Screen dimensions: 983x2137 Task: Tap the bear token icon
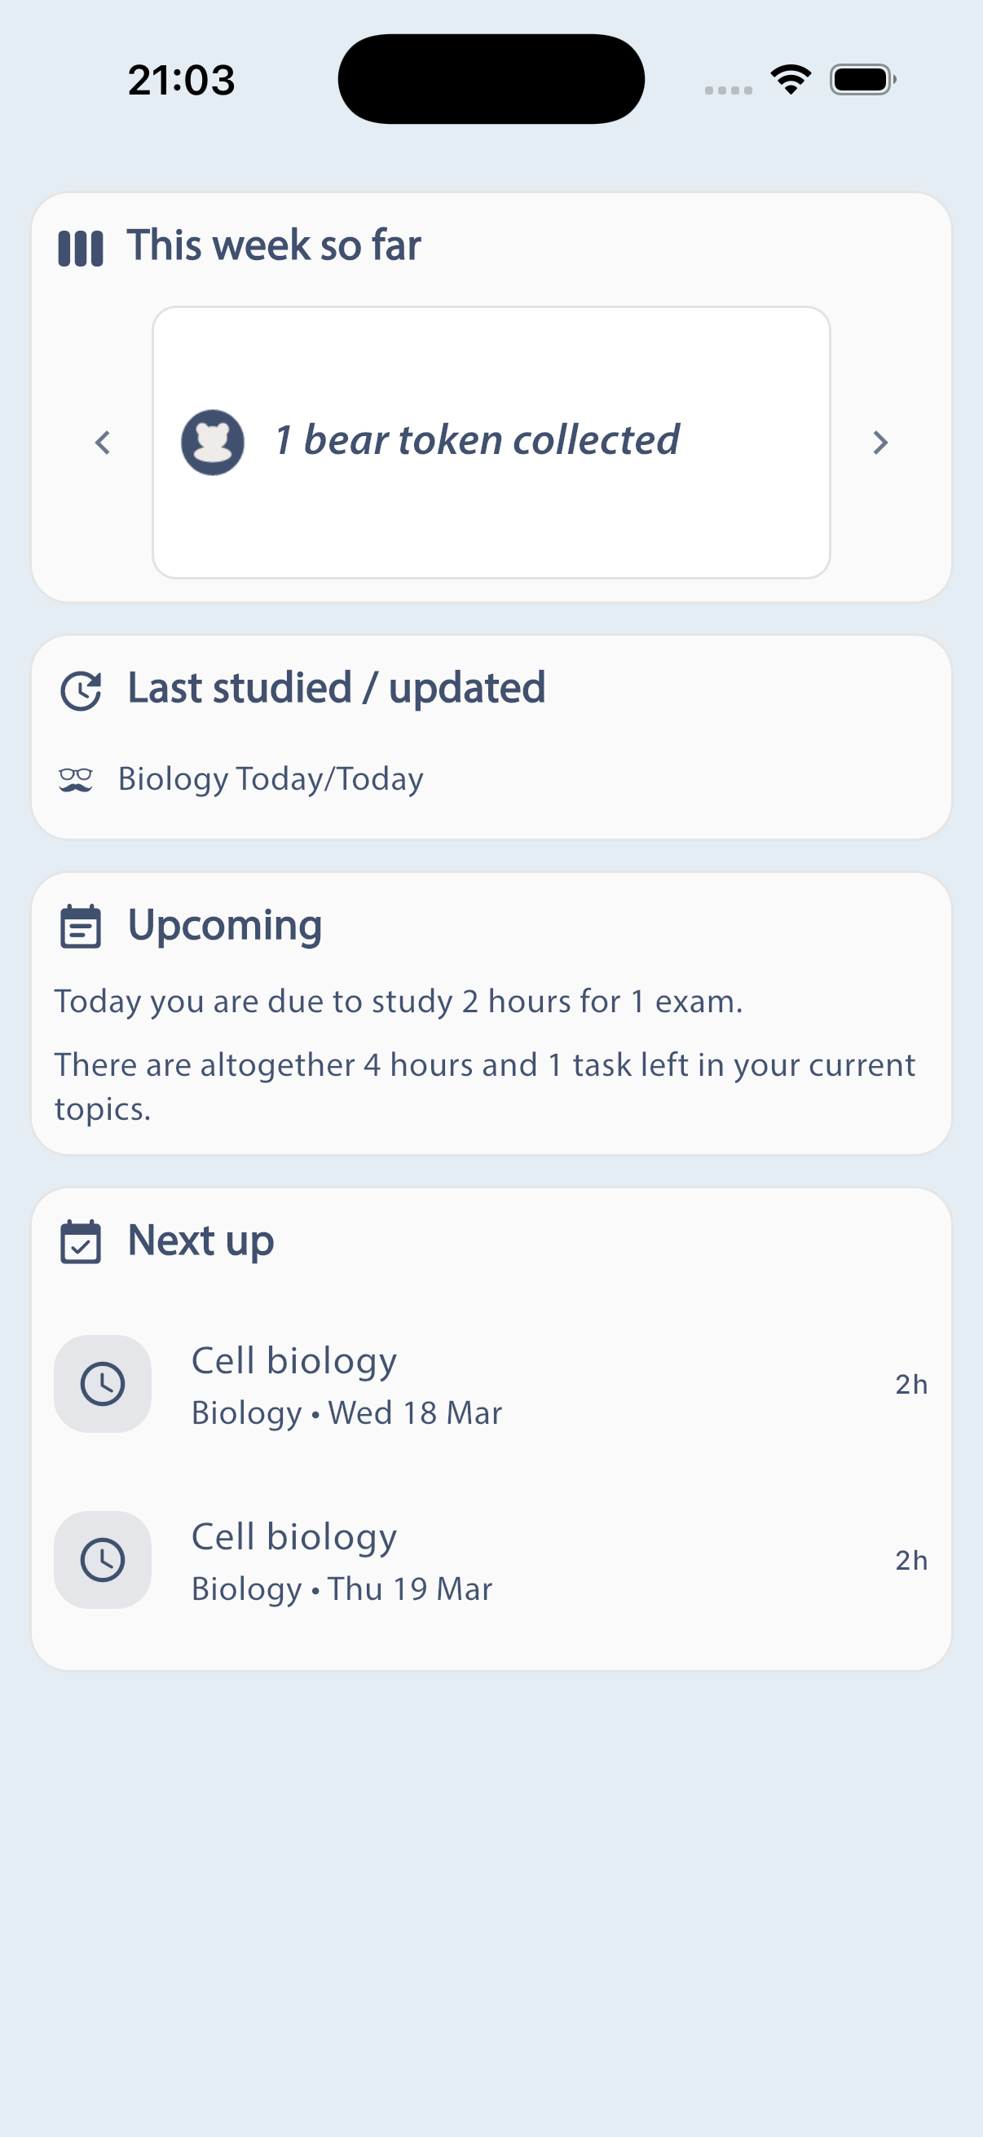(x=213, y=443)
